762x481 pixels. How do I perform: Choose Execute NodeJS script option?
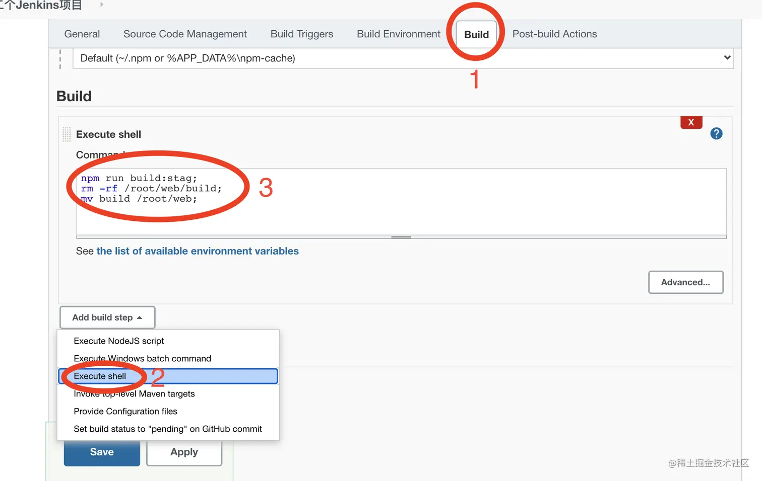[119, 341]
